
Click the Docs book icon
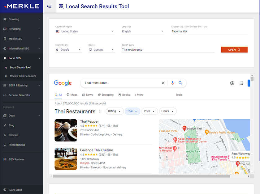pos(5,116)
